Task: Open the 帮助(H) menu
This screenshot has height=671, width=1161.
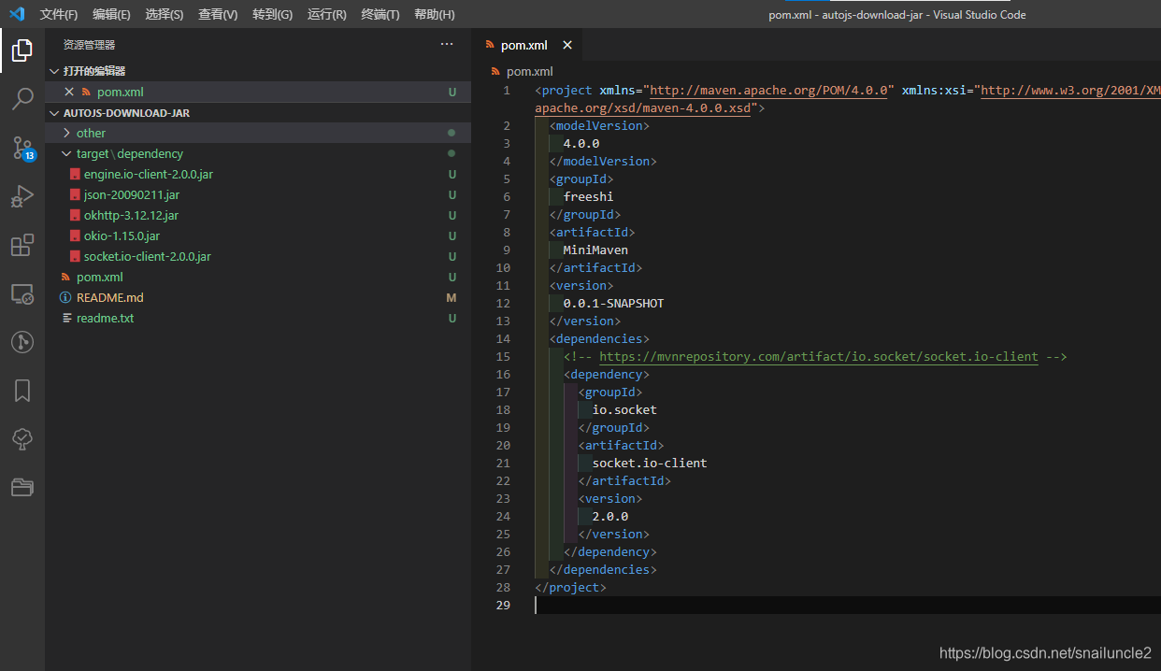Action: [434, 15]
